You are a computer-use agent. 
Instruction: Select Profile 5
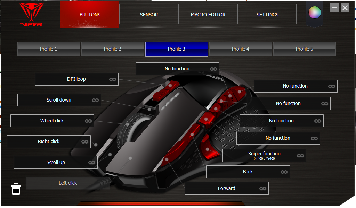pos(304,49)
